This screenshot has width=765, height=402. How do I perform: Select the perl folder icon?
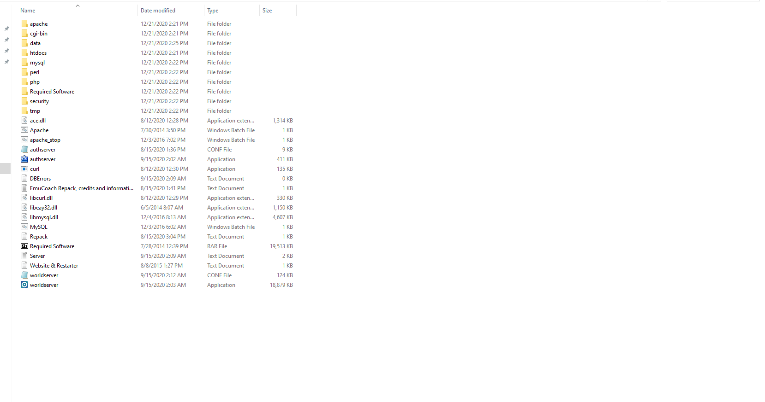[24, 72]
